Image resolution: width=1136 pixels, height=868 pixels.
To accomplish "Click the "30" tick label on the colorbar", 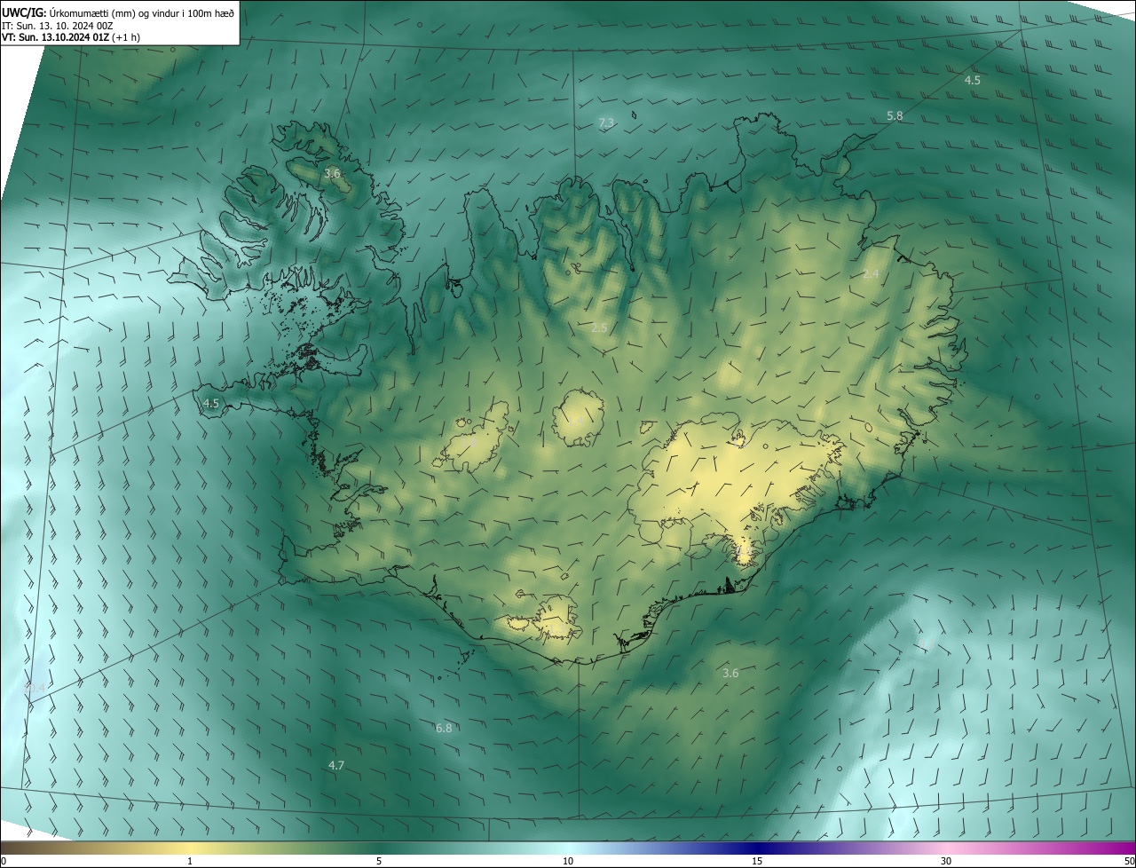I will [x=946, y=862].
